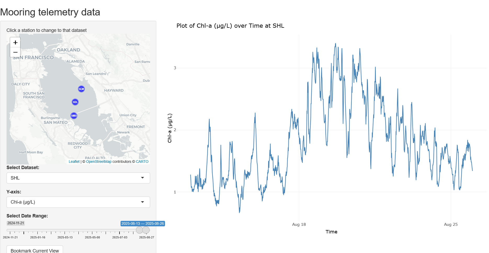Select the SLM station marker
This screenshot has height=253, width=489.
pyautogui.click(x=81, y=89)
